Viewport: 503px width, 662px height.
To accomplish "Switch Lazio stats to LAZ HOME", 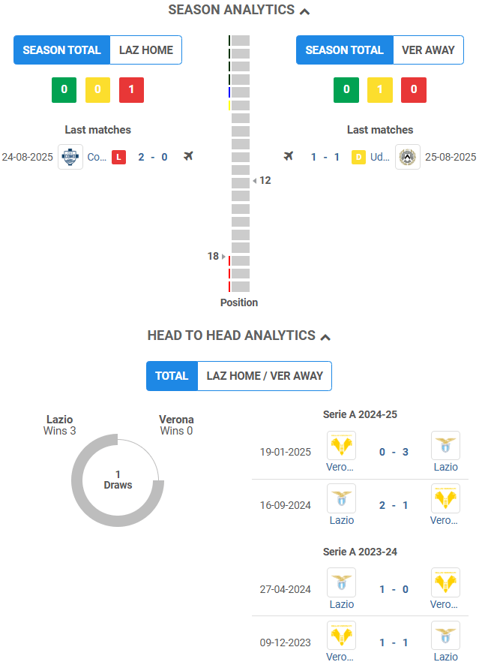I will (x=146, y=50).
